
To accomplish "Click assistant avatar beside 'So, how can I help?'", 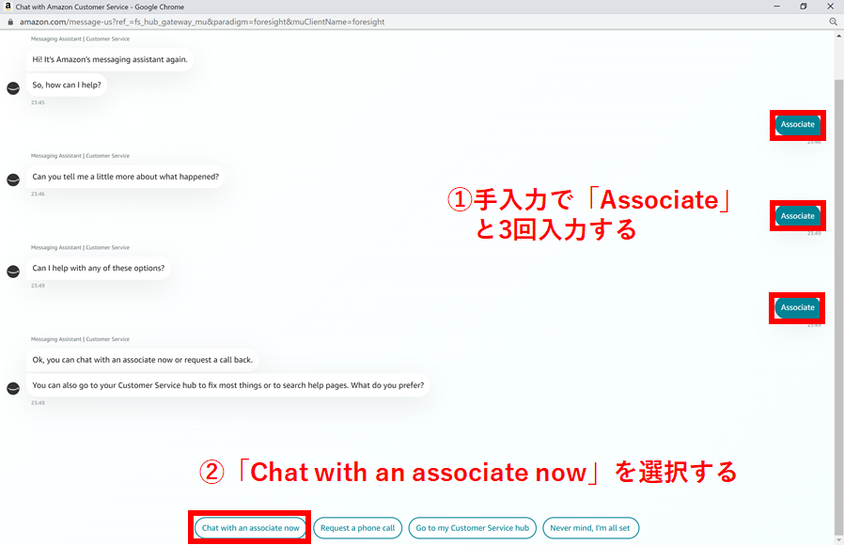I will click(x=13, y=88).
